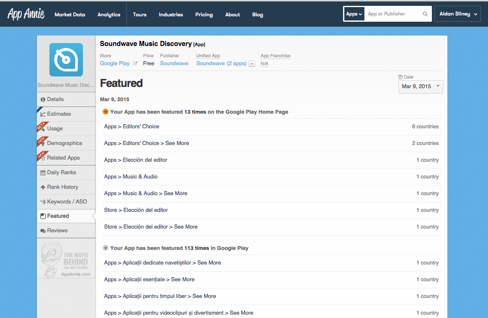Open the Tours menu item
488x318 pixels.
coord(139,15)
